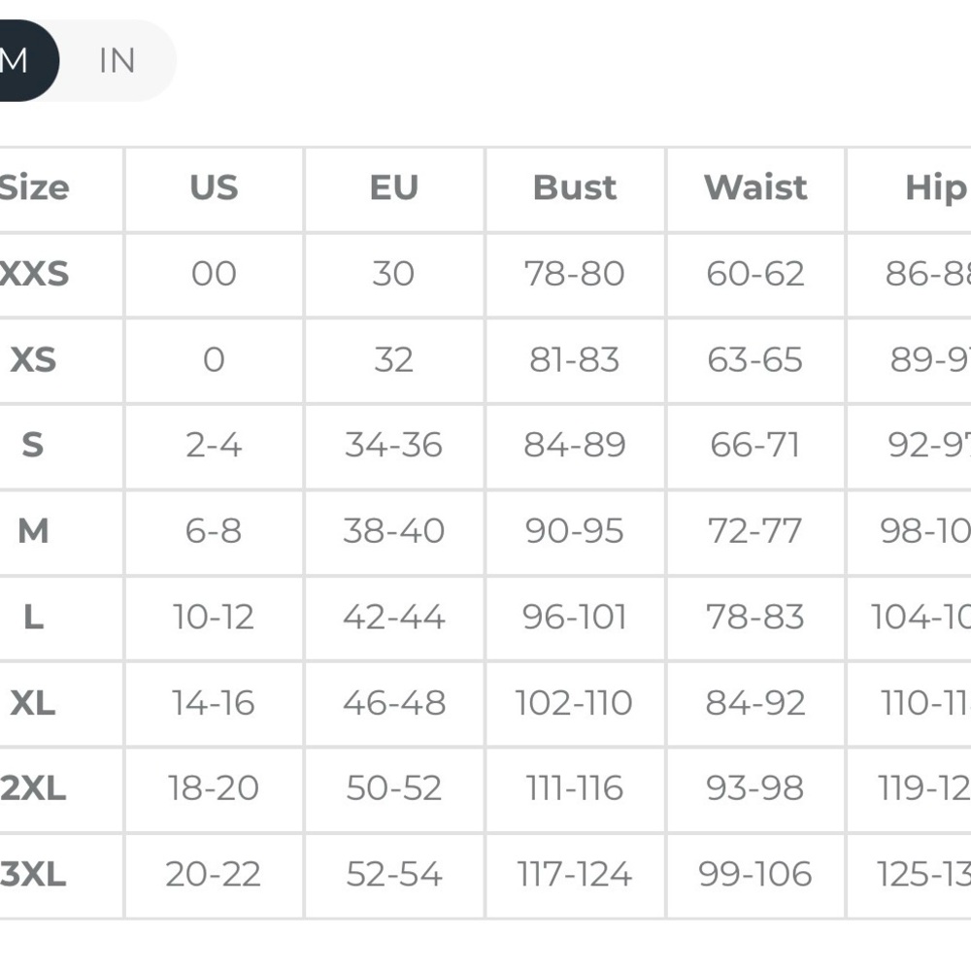Click EU size value 46-48

(394, 703)
